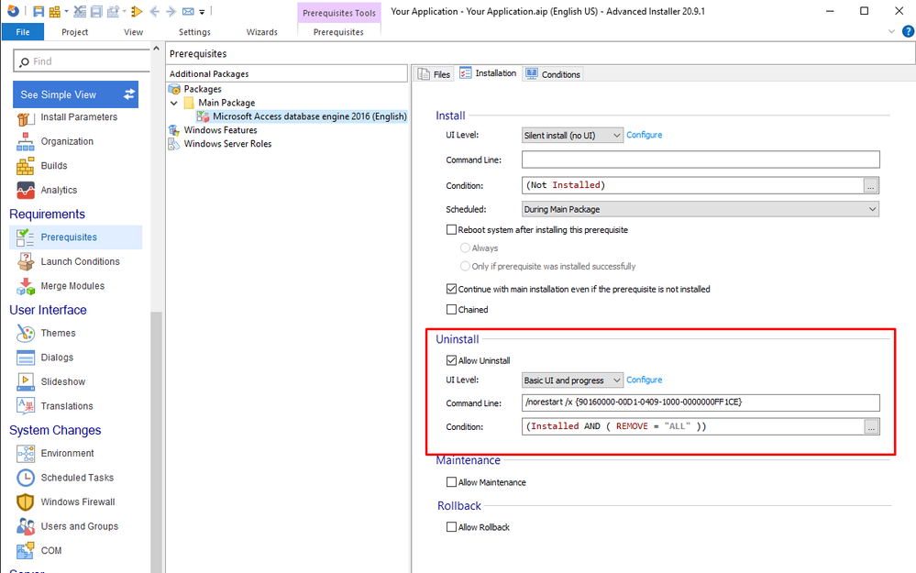This screenshot has width=916, height=573.
Task: Uncheck the Allow Uninstall checkbox
Action: pos(451,361)
